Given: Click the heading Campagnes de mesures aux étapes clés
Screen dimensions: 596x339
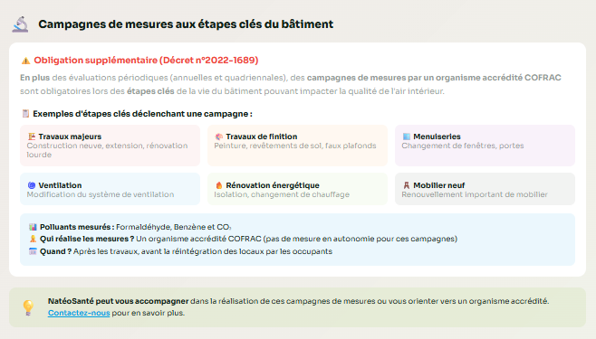Looking at the screenshot, I should (186, 24).
